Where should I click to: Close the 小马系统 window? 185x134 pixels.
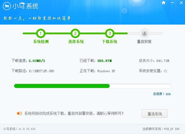(x=181, y=3)
